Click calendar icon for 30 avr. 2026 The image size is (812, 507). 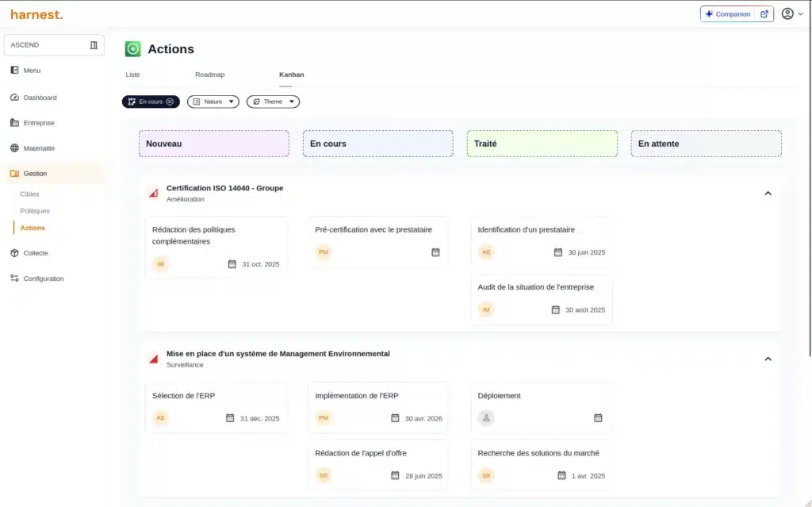395,418
